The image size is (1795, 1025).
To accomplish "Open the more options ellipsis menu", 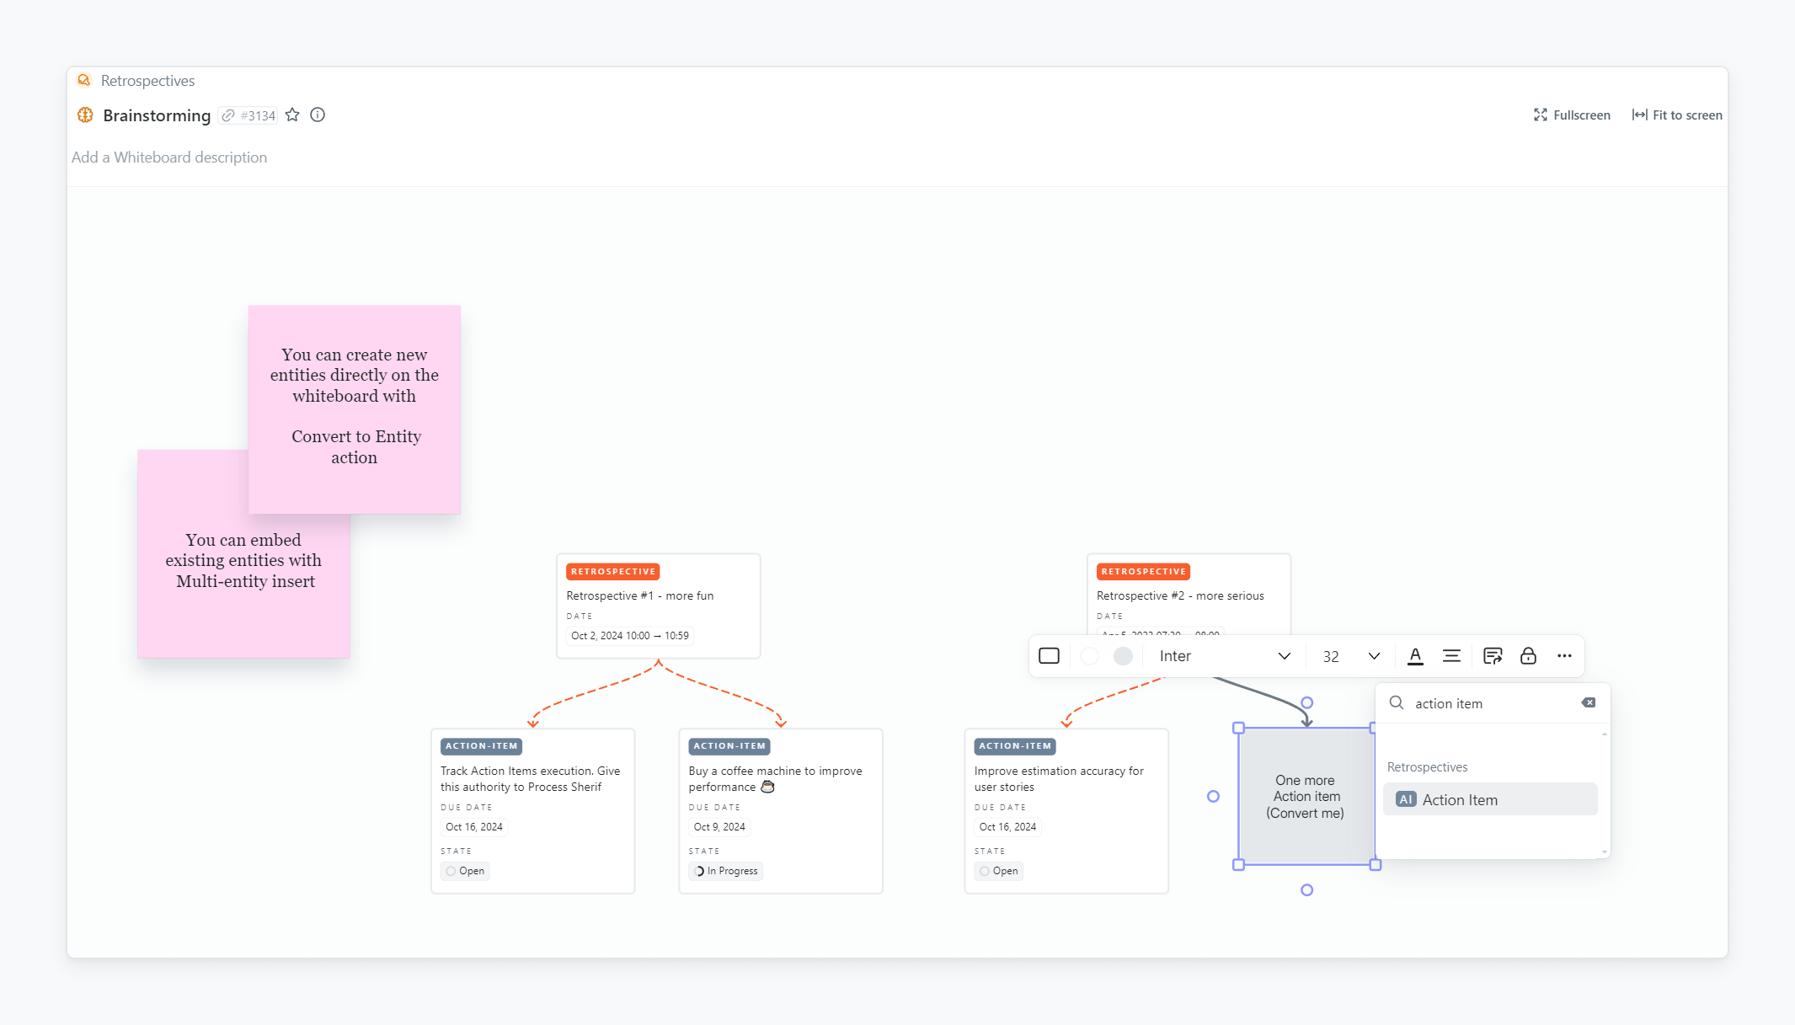I will (1564, 656).
